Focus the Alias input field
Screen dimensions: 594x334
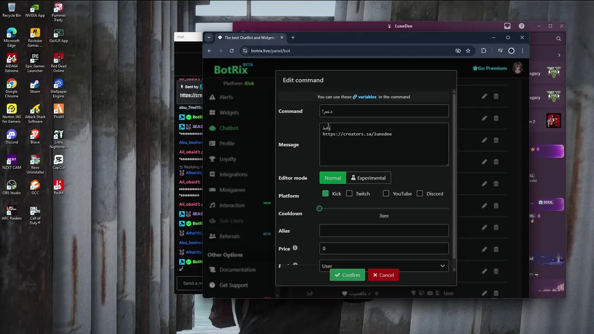(384, 231)
